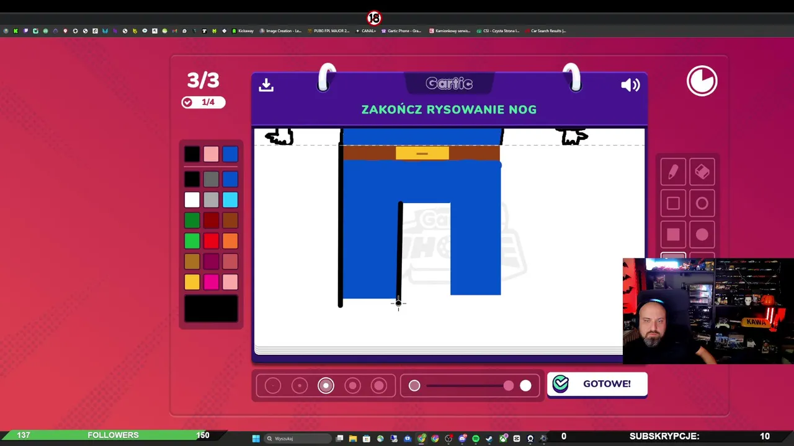The image size is (794, 446).
Task: Pick the maroon purple color swatch
Action: tap(211, 262)
